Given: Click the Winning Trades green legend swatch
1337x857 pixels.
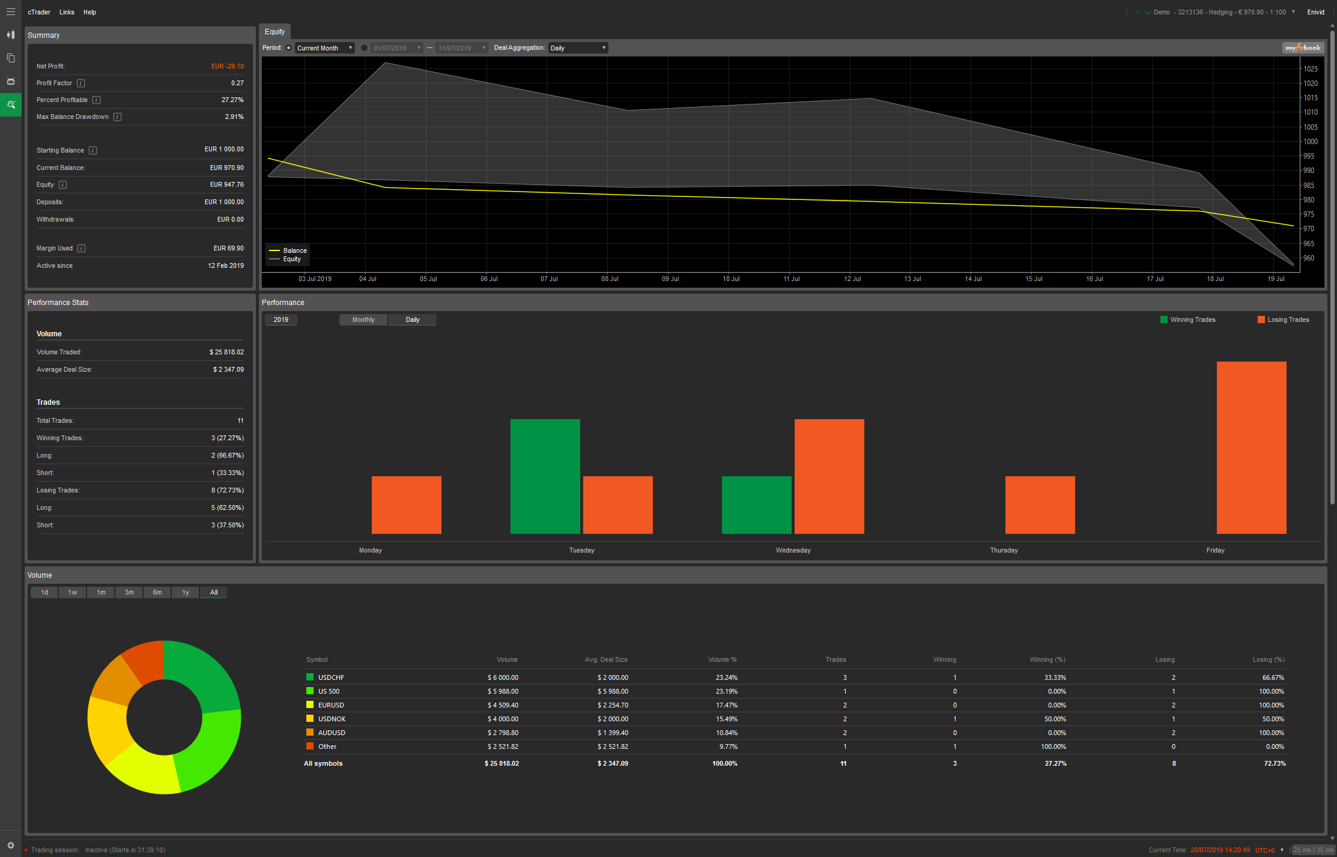Looking at the screenshot, I should [1164, 319].
